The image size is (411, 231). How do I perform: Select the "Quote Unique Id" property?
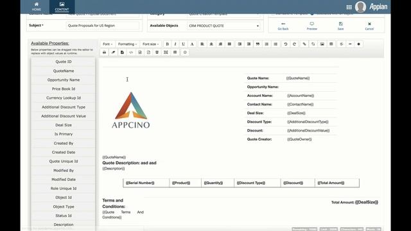click(x=64, y=161)
